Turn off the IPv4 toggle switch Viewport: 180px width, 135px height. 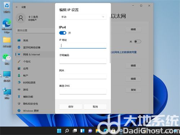pos(63,33)
